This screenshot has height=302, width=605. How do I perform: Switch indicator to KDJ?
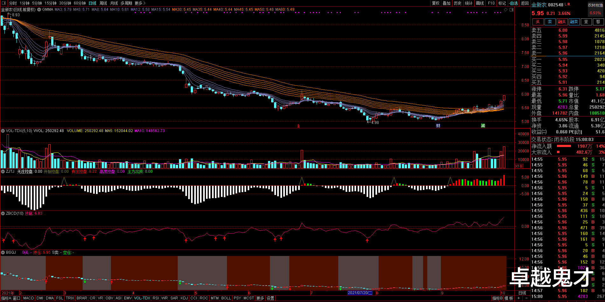pos(184,298)
